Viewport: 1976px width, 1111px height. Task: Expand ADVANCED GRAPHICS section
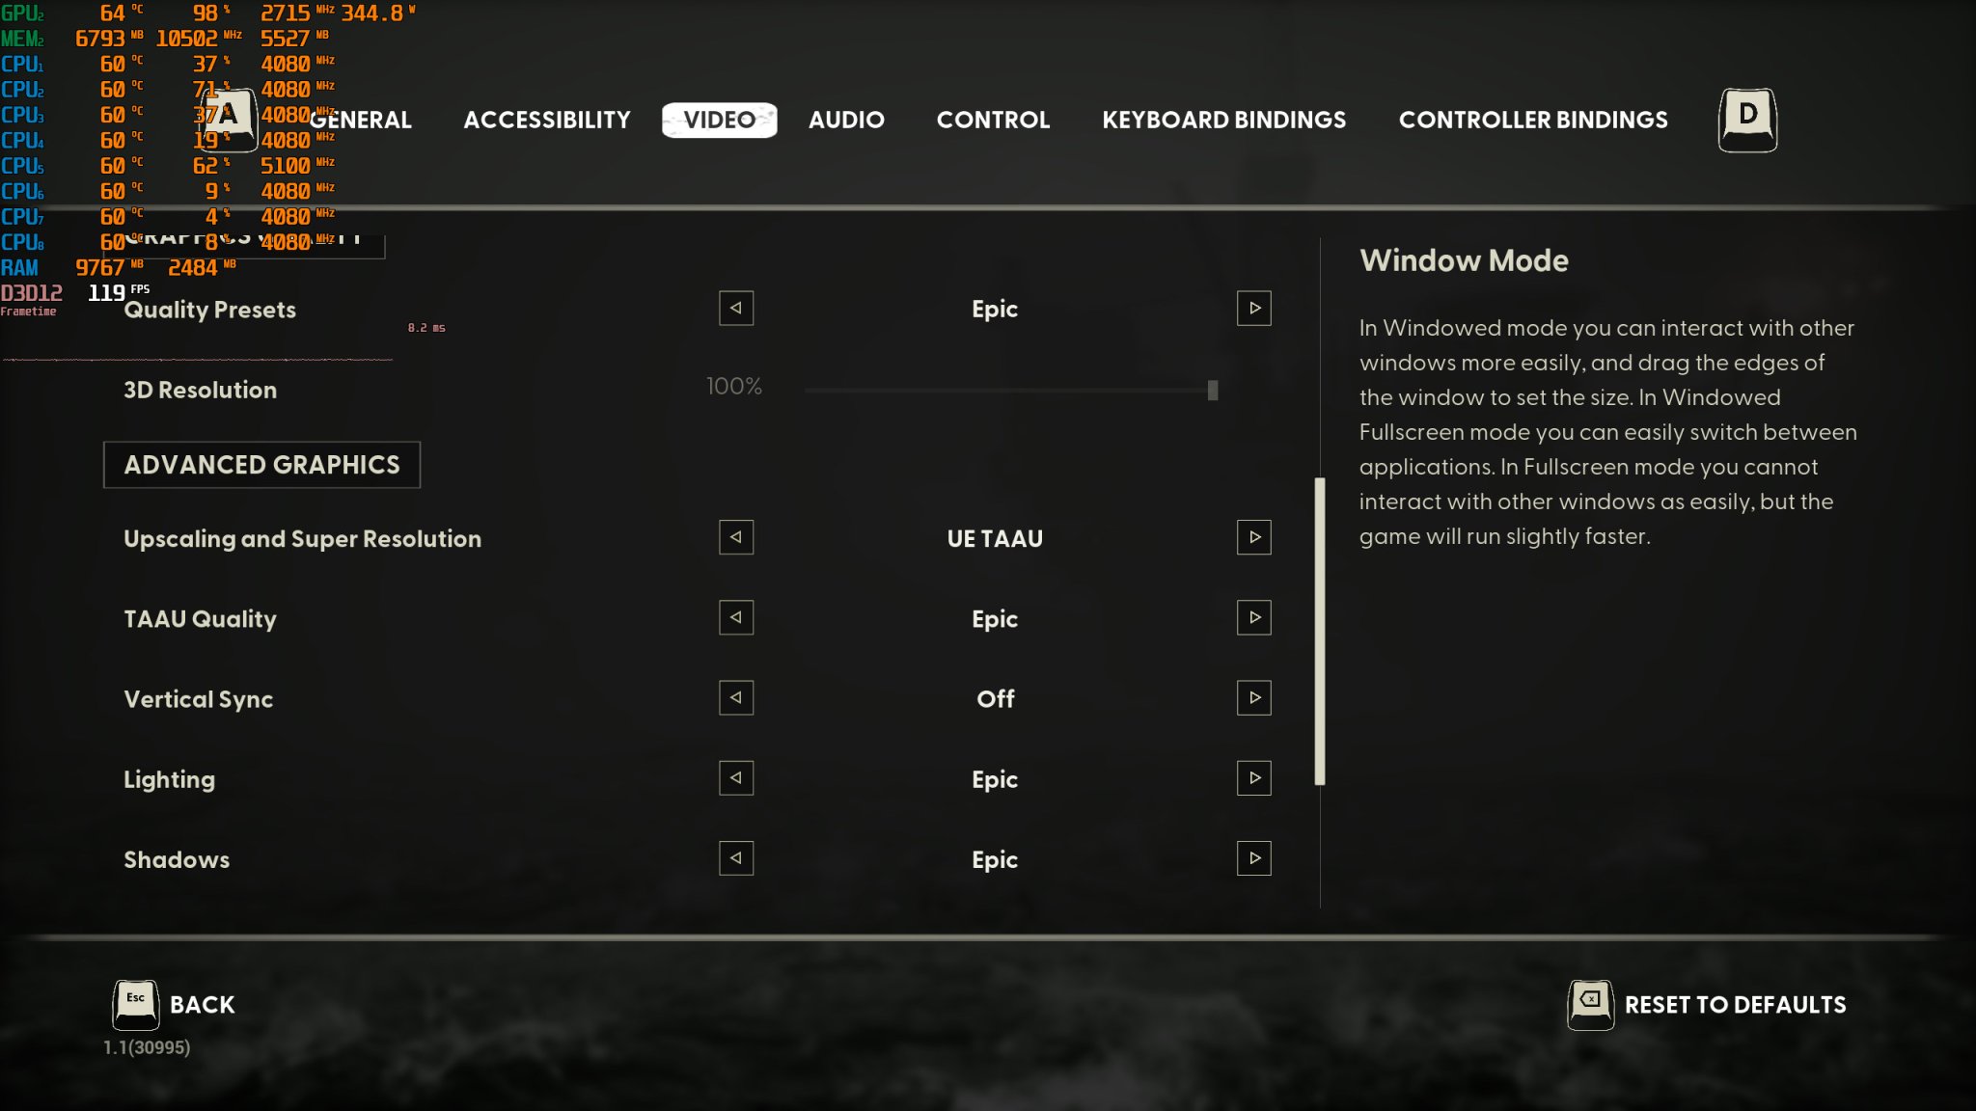[261, 464]
